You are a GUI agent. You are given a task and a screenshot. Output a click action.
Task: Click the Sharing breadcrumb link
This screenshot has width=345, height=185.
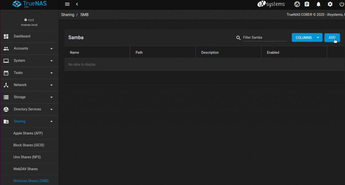[67, 15]
